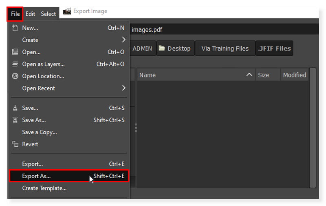Expand the Open Recent submenu arrow

pyautogui.click(x=124, y=88)
